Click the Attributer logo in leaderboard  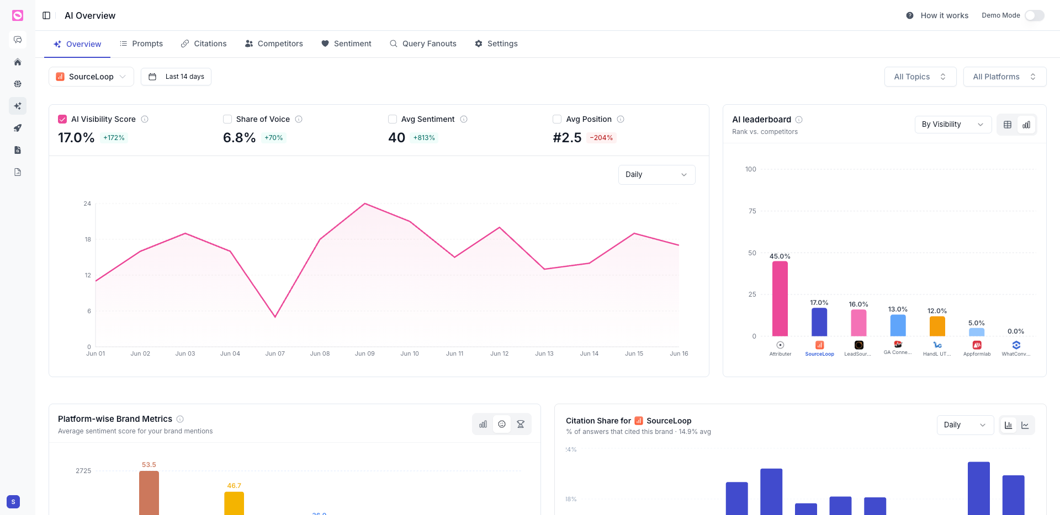click(x=780, y=345)
